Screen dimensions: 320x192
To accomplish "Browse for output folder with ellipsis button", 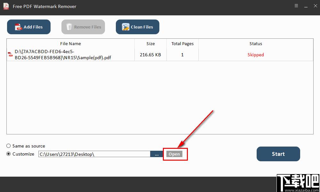I will tap(156, 154).
